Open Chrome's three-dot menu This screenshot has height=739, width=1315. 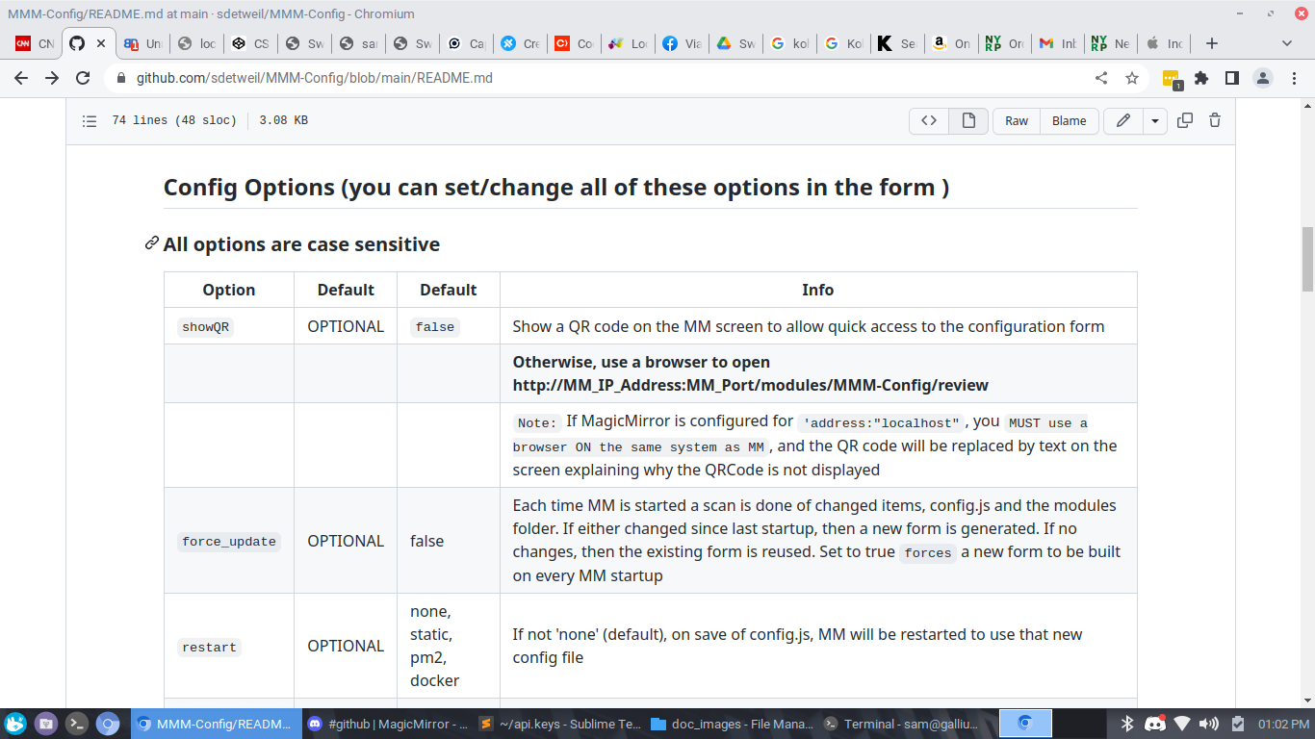(1293, 80)
